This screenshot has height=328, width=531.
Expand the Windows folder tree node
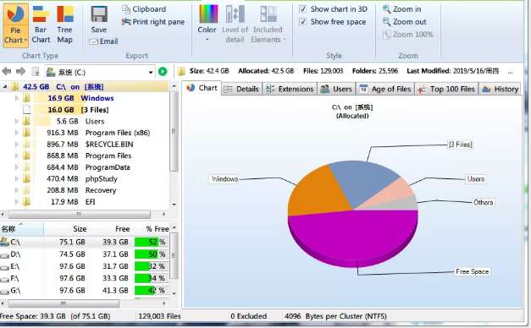[x=16, y=98]
